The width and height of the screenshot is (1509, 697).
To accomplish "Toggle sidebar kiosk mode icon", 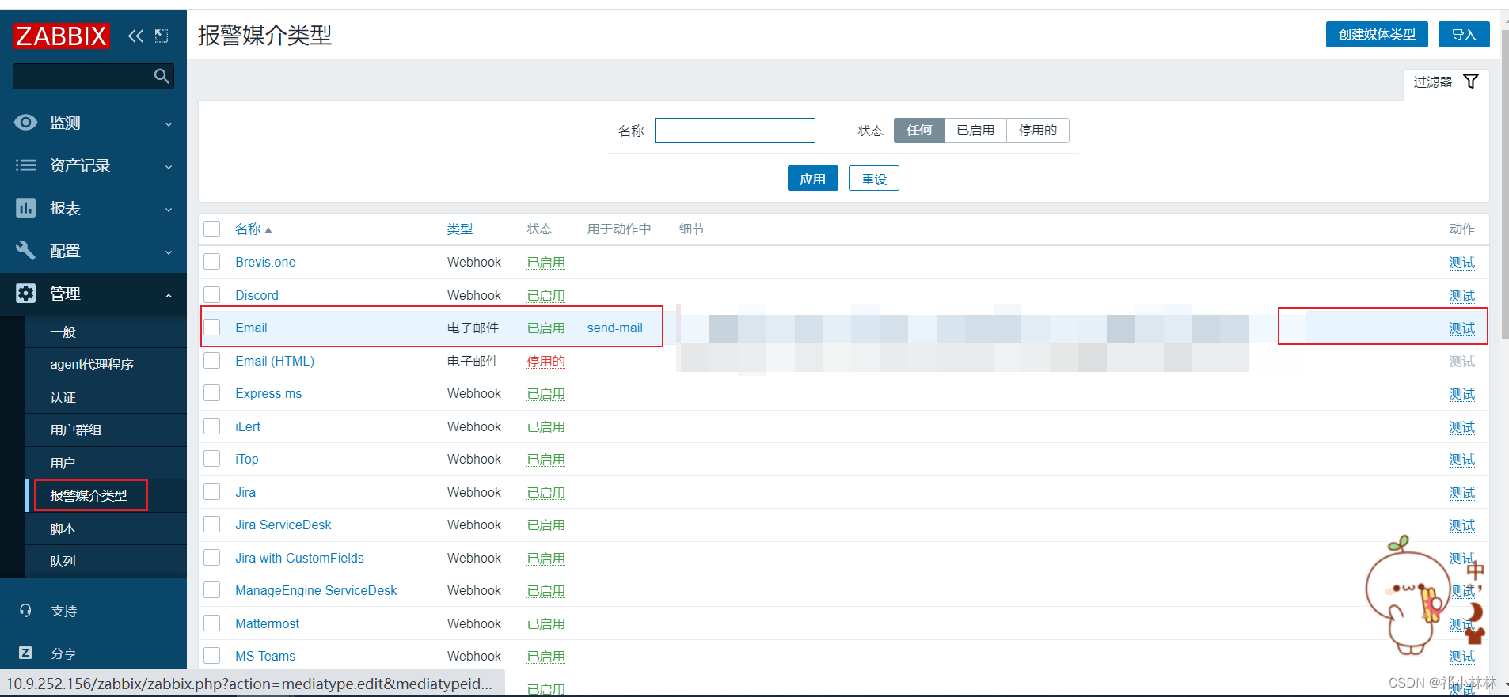I will (162, 36).
